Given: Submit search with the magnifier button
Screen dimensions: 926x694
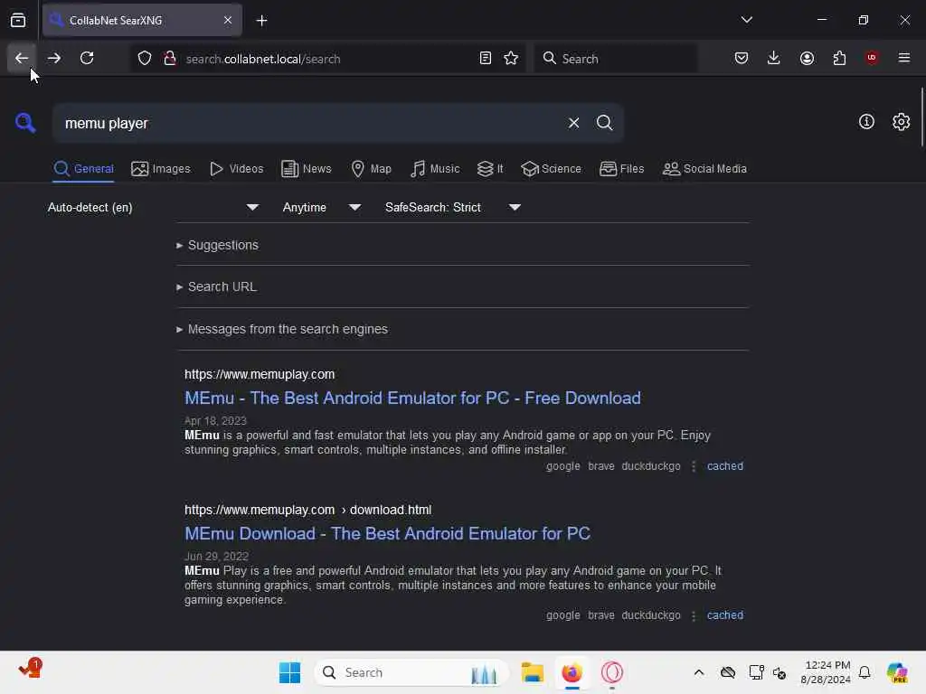Looking at the screenshot, I should point(604,123).
